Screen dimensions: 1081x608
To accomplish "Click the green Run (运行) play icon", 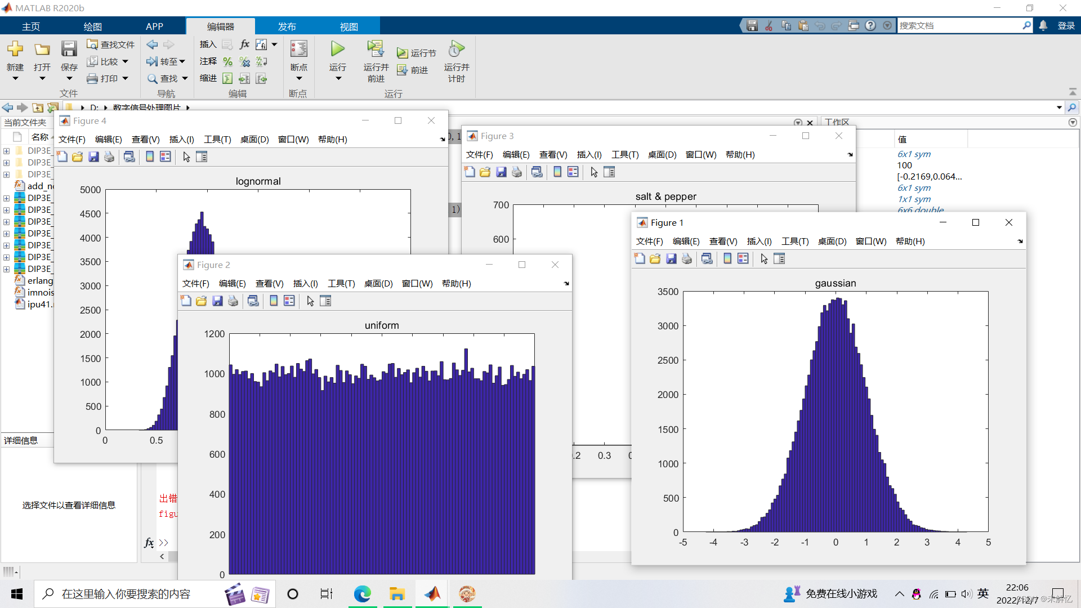I will 337,50.
